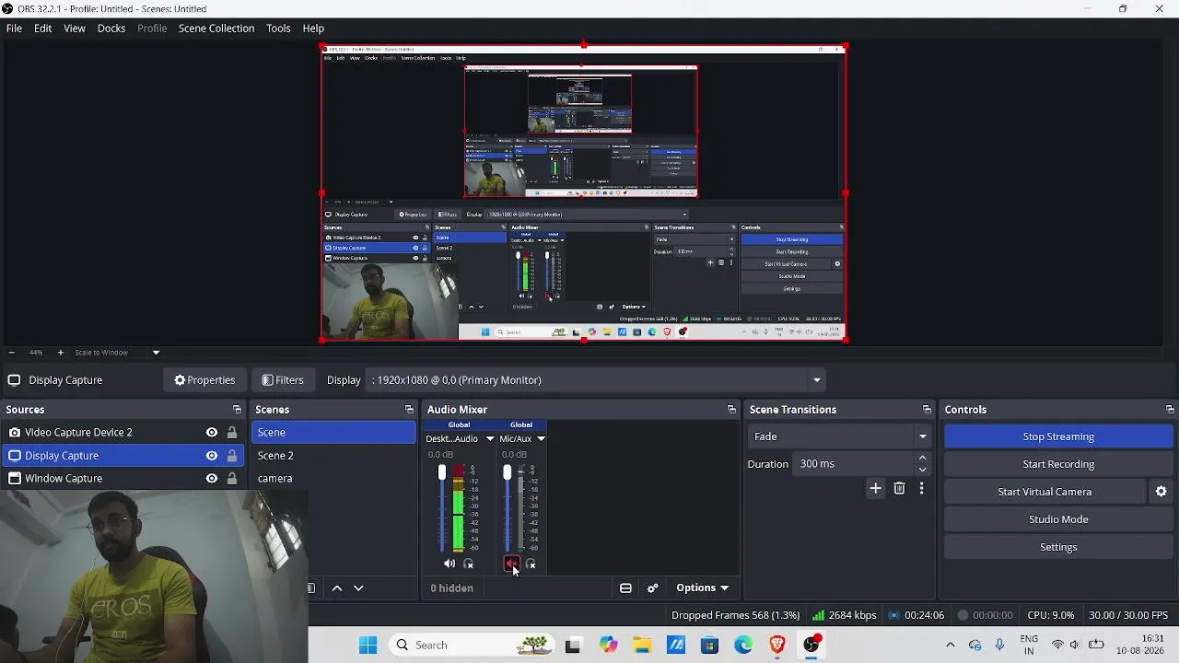Image resolution: width=1179 pixels, height=663 pixels.
Task: Add a new scene transition
Action: (x=875, y=488)
